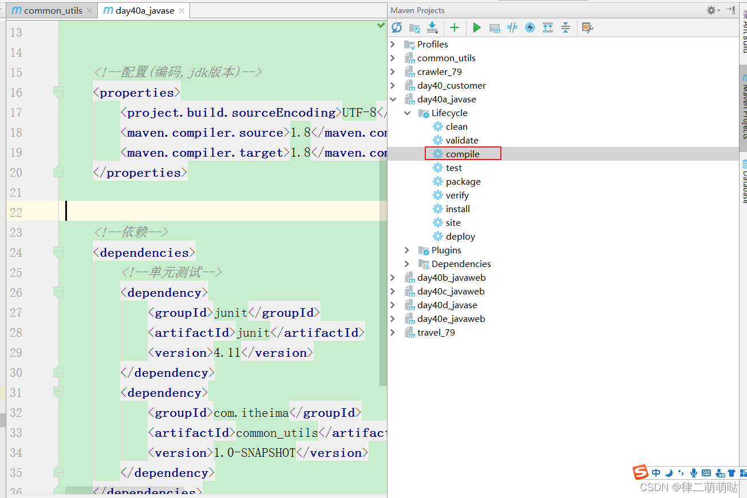The image size is (747, 498).
Task: Click the Reimport All Maven Projects icon
Action: (x=397, y=27)
